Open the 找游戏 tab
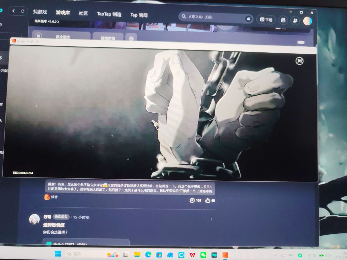 click(x=40, y=12)
